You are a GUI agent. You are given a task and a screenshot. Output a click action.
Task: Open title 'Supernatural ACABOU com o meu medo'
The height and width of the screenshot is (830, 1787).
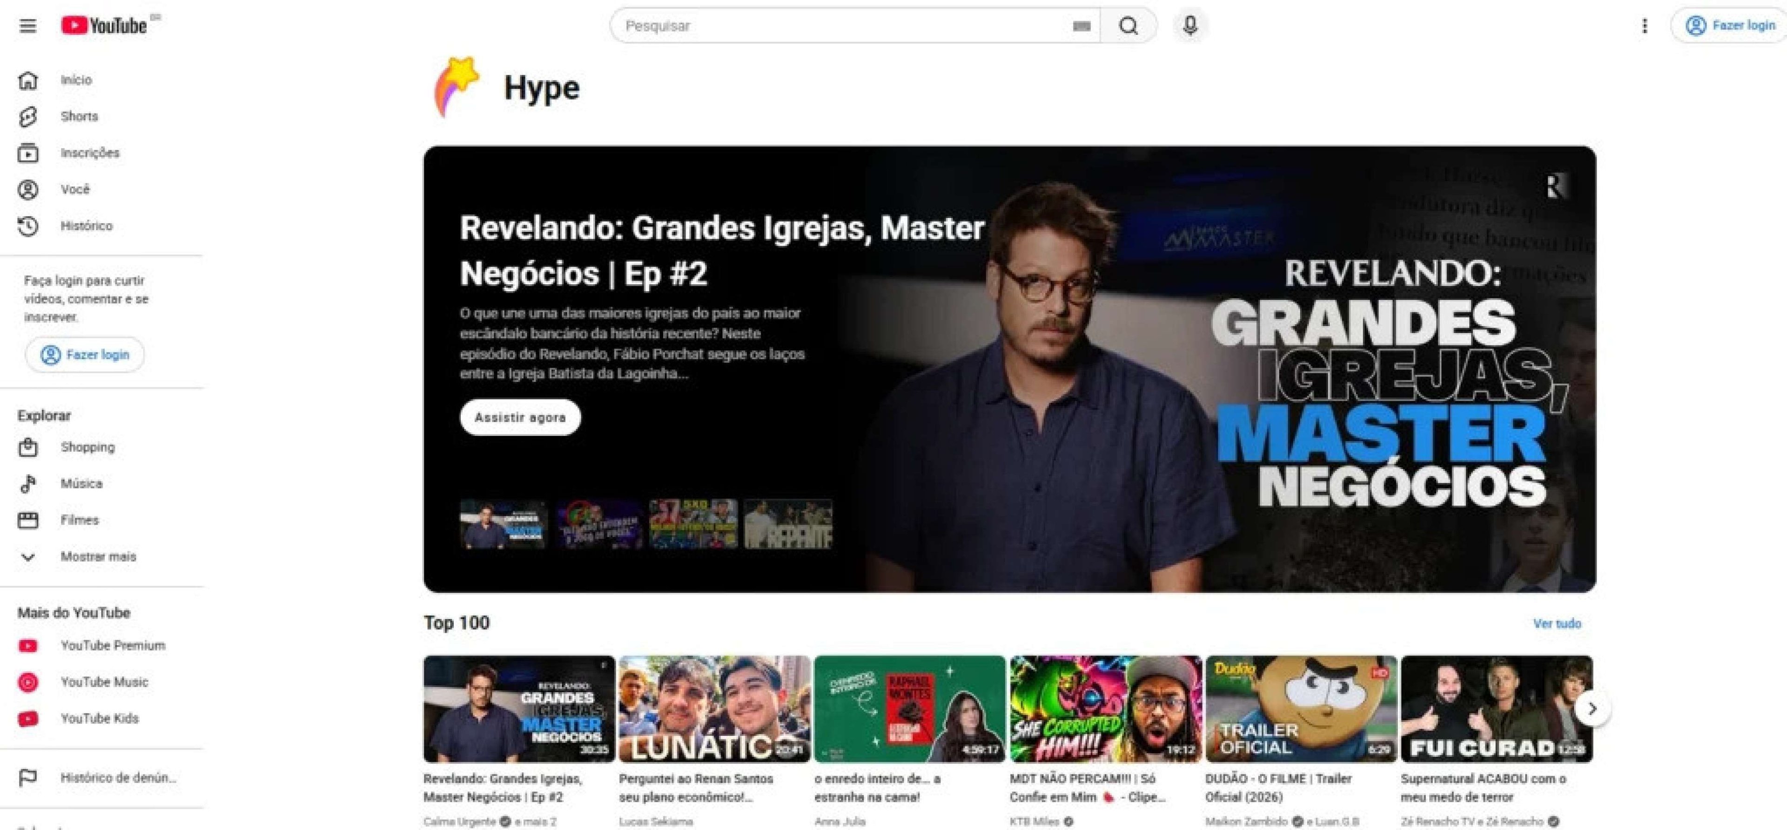[x=1483, y=789]
